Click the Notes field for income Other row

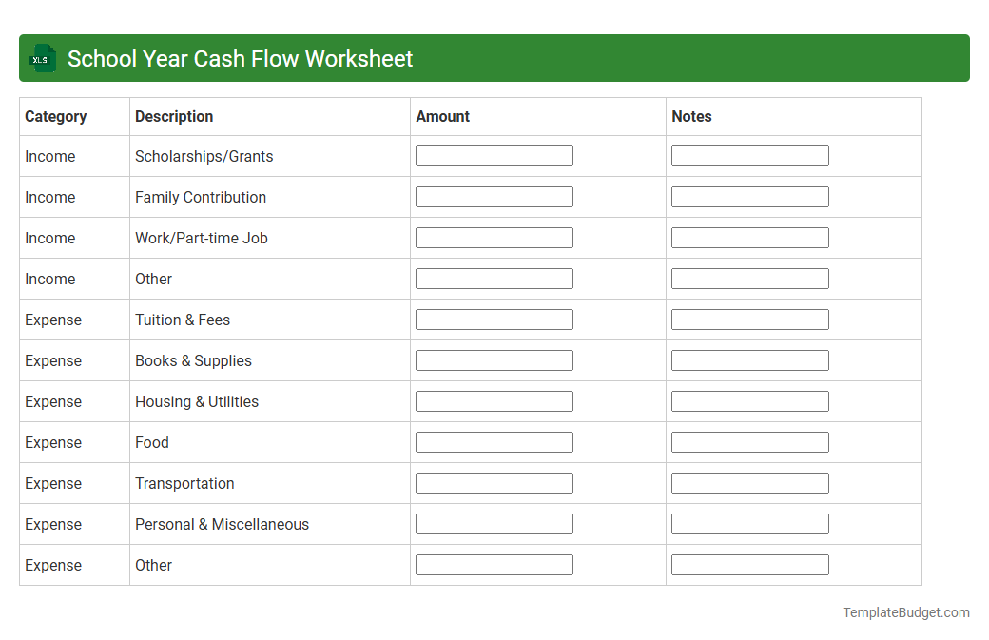point(749,278)
